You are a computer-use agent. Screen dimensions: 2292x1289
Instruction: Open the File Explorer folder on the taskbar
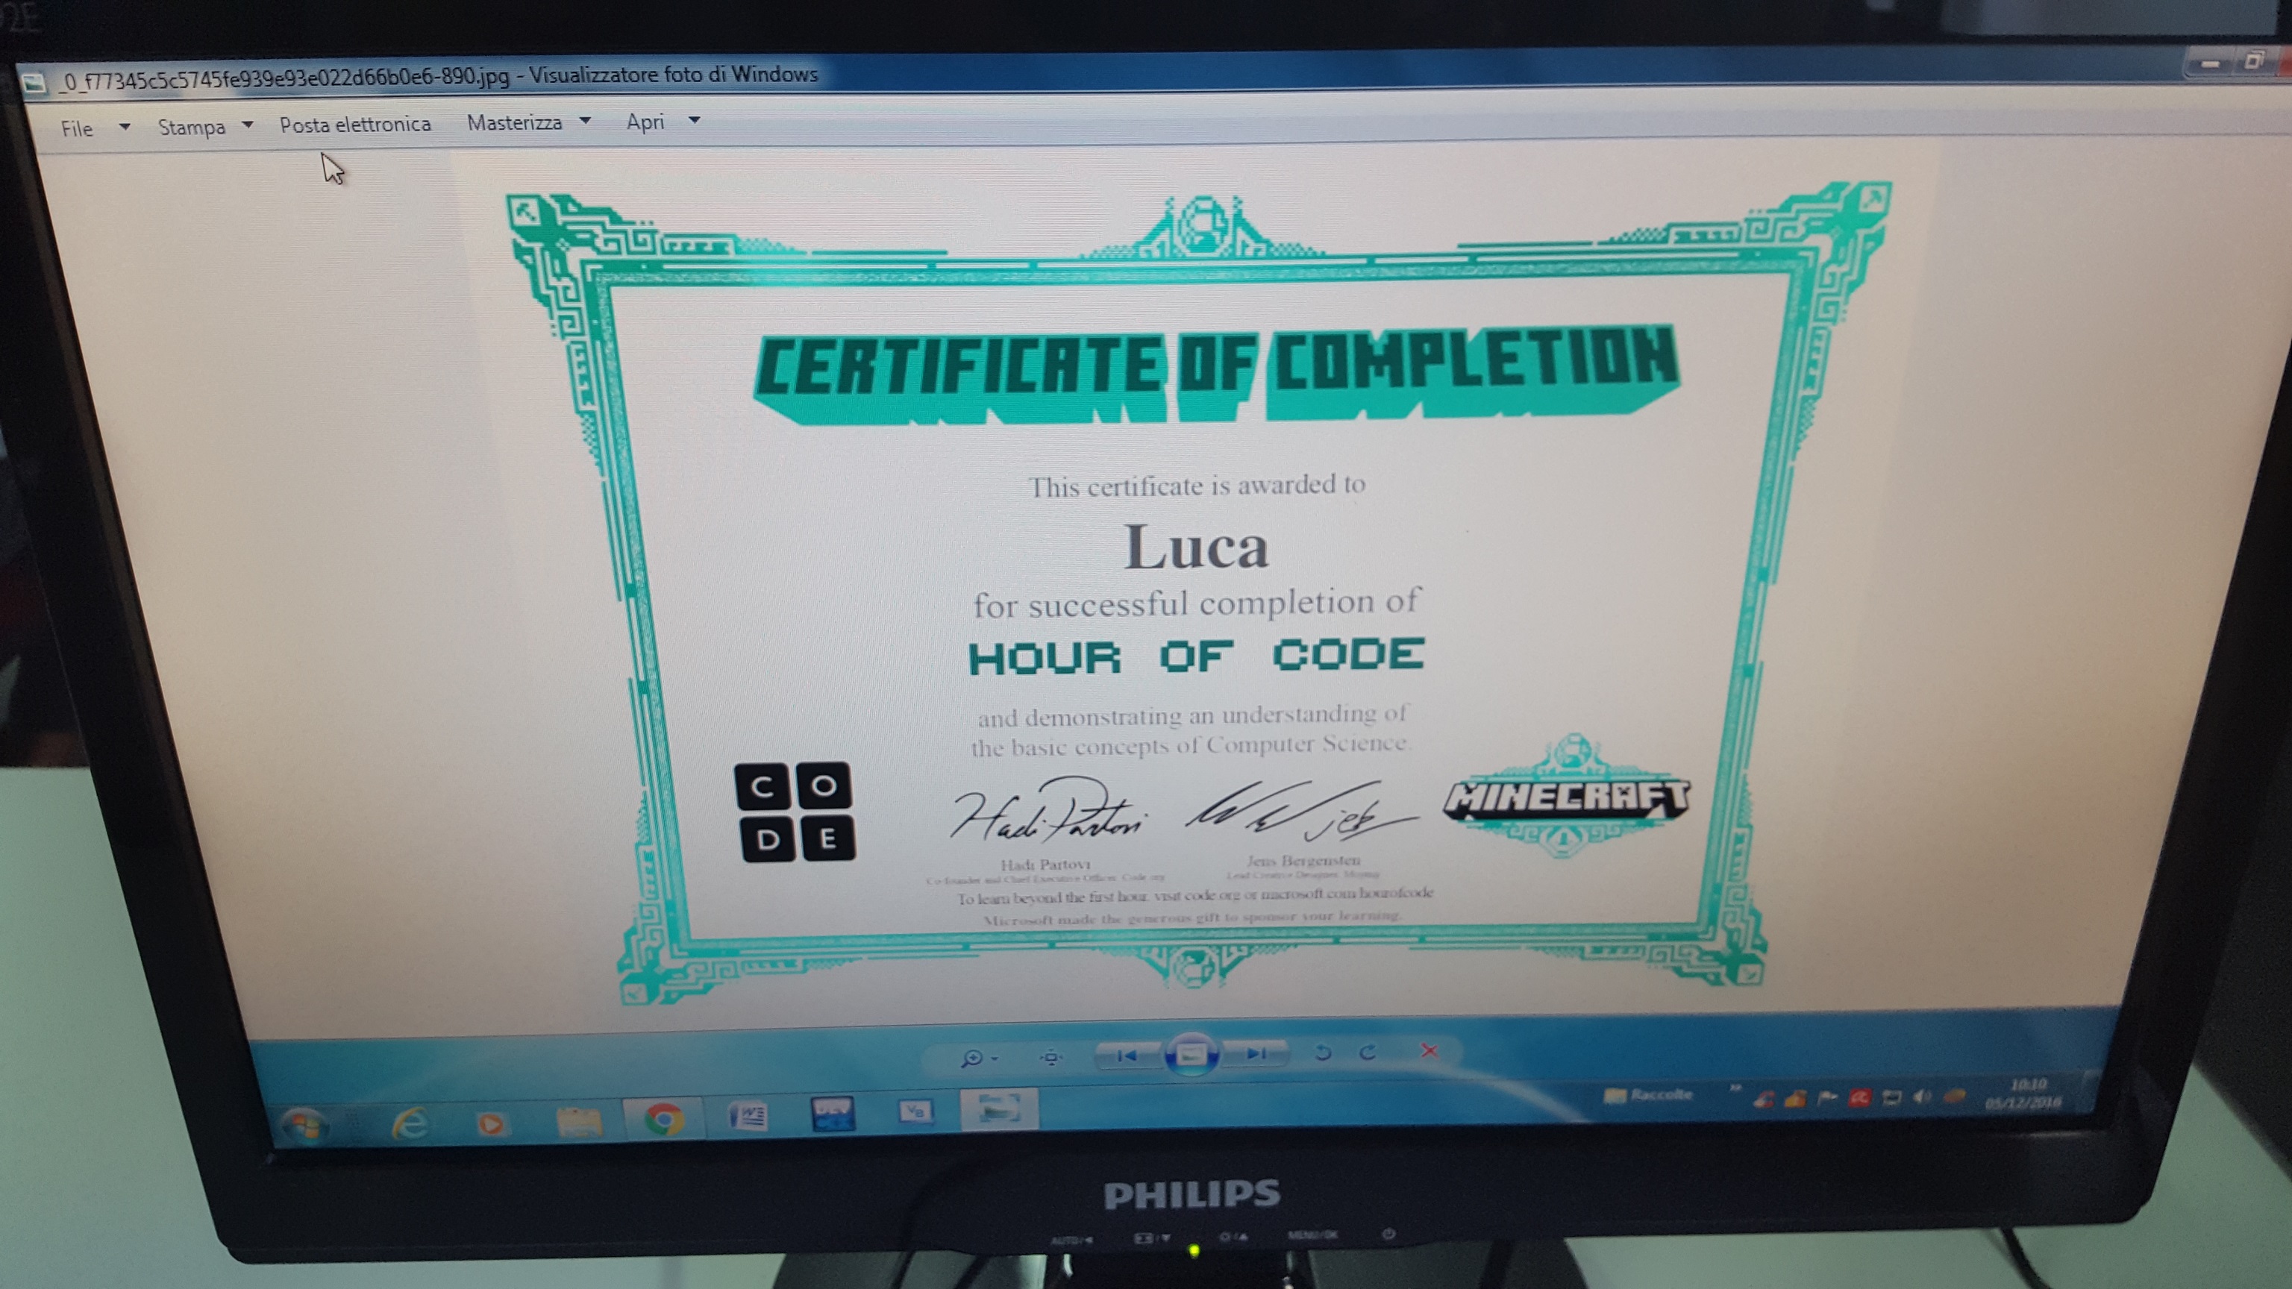579,1122
